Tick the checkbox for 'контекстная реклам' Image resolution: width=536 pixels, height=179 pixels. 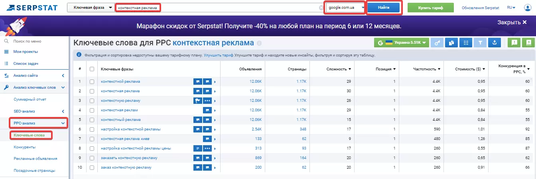pos(92,110)
